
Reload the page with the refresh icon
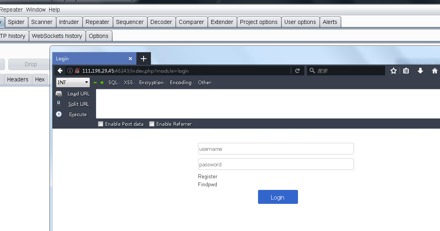tap(297, 71)
